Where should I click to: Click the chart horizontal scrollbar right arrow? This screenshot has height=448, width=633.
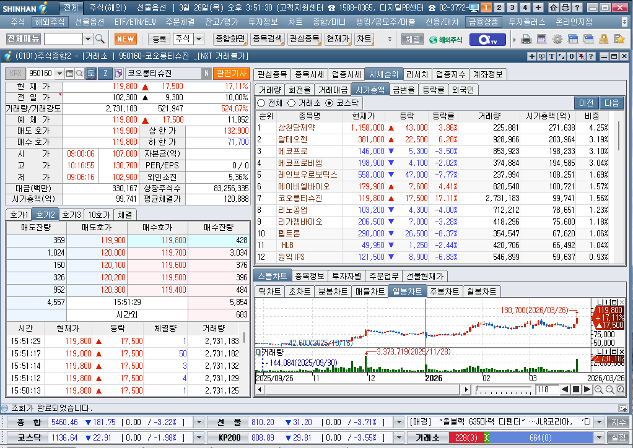[x=466, y=390]
